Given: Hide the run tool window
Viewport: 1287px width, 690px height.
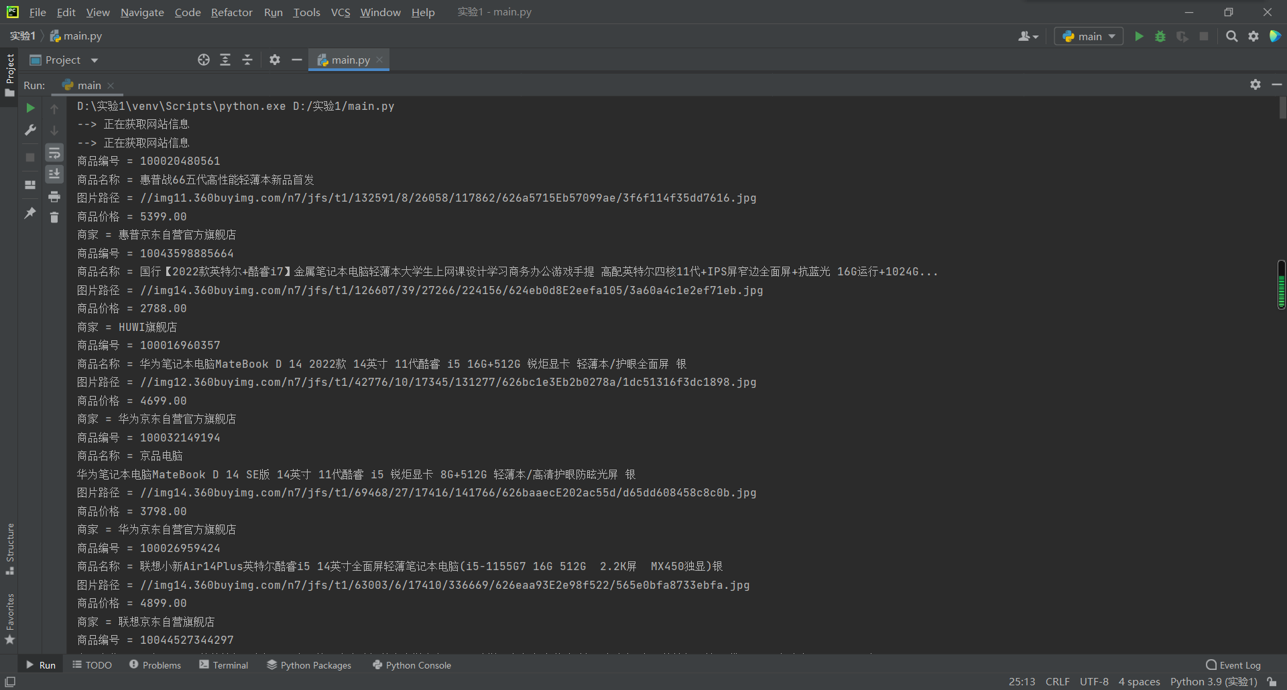Looking at the screenshot, I should [x=1277, y=84].
